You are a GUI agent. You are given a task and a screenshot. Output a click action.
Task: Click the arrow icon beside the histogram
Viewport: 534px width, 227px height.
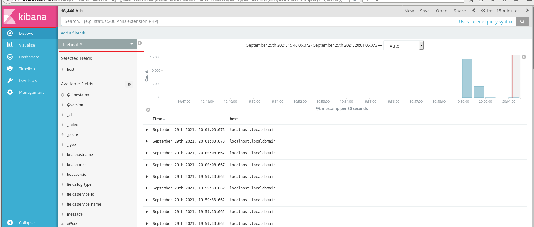click(524, 57)
